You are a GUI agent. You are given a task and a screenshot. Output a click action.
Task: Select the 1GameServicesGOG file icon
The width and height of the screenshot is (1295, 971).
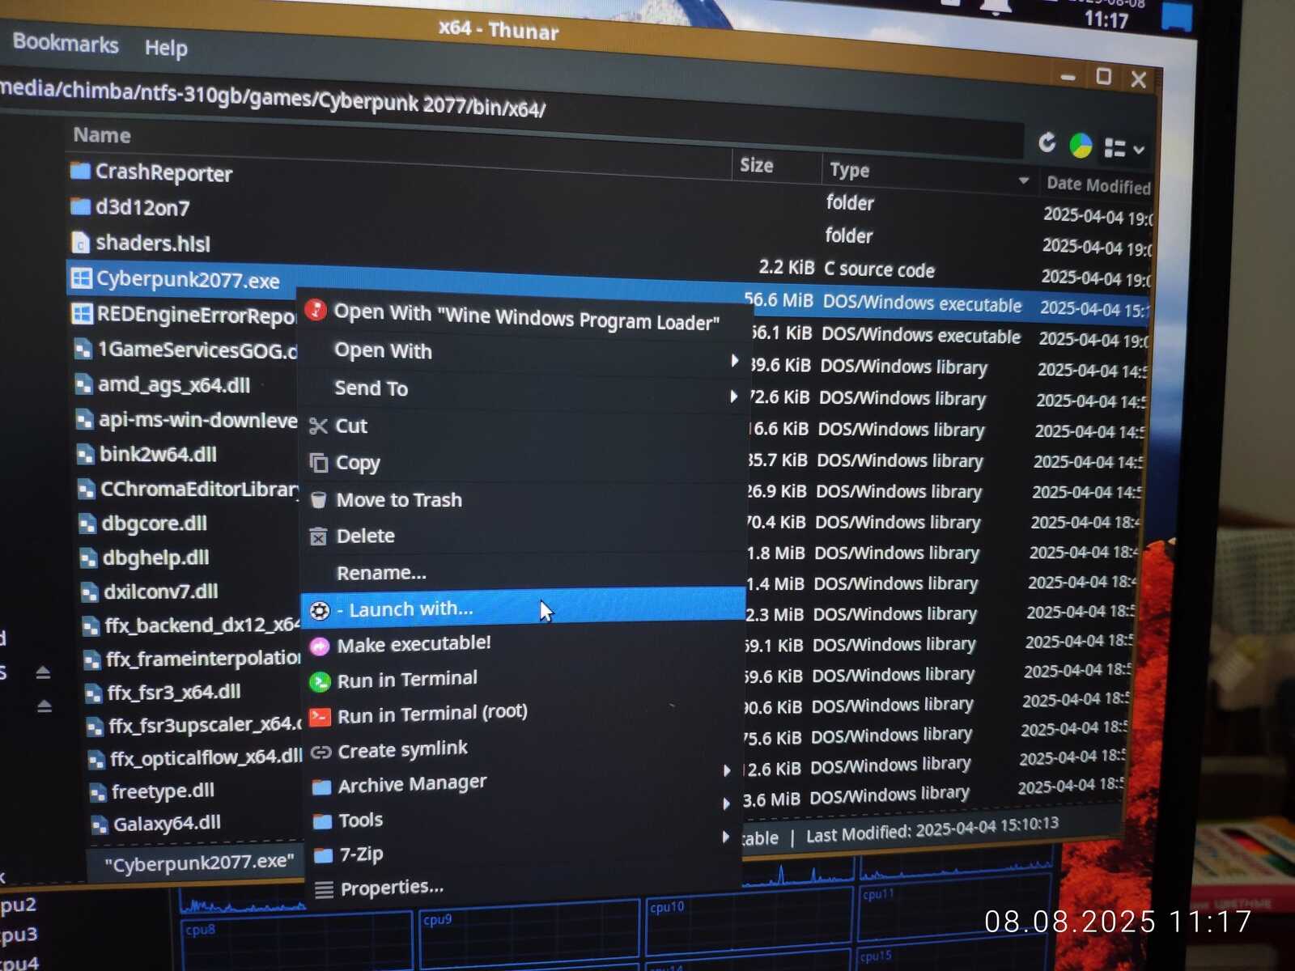(83, 349)
